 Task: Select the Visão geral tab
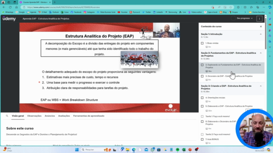coord(18,116)
